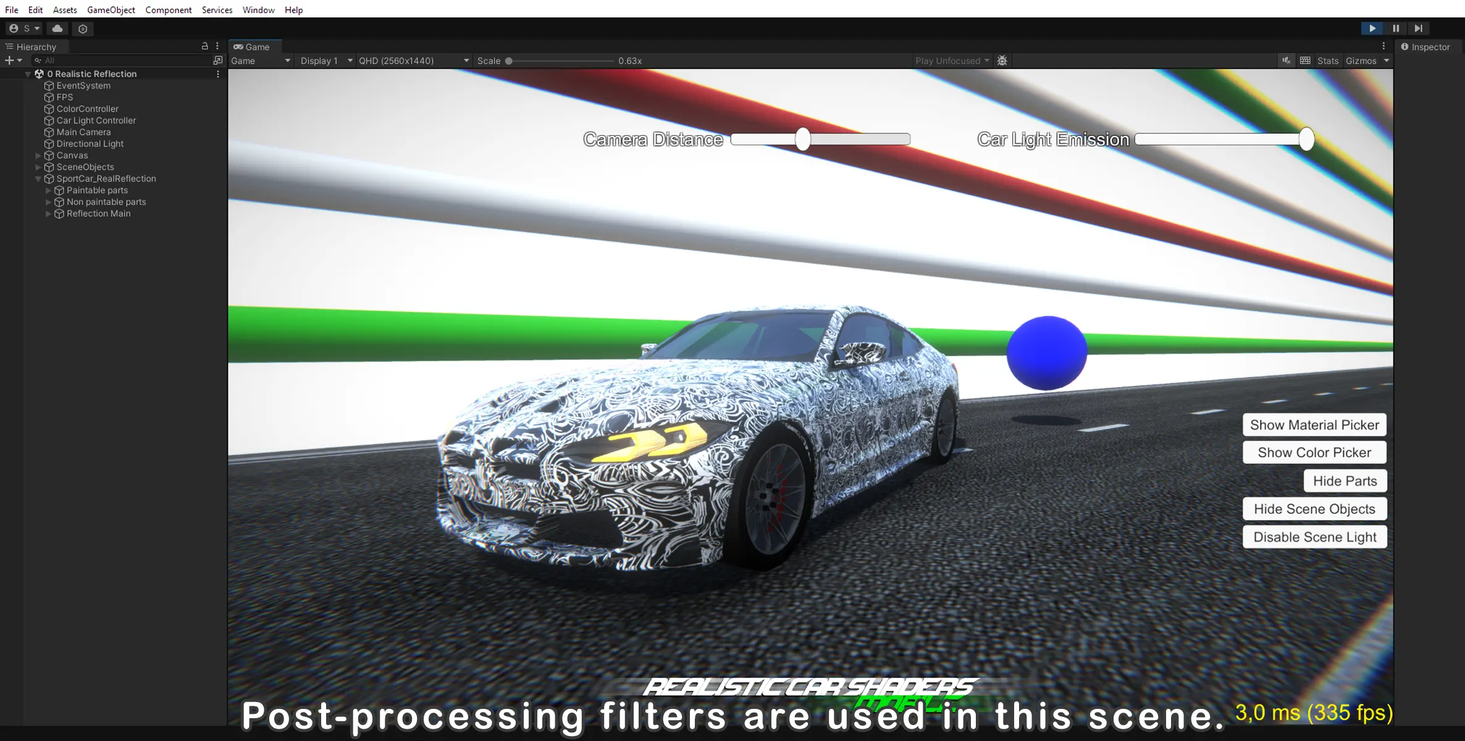The width and height of the screenshot is (1465, 741).
Task: Open the Play Unfocused dropdown
Action: coord(952,61)
